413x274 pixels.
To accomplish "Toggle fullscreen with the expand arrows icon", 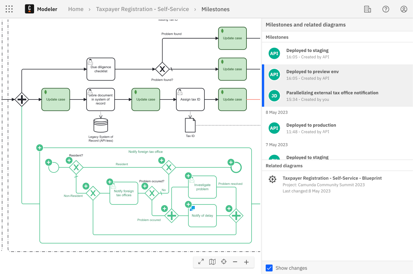I will (201, 262).
